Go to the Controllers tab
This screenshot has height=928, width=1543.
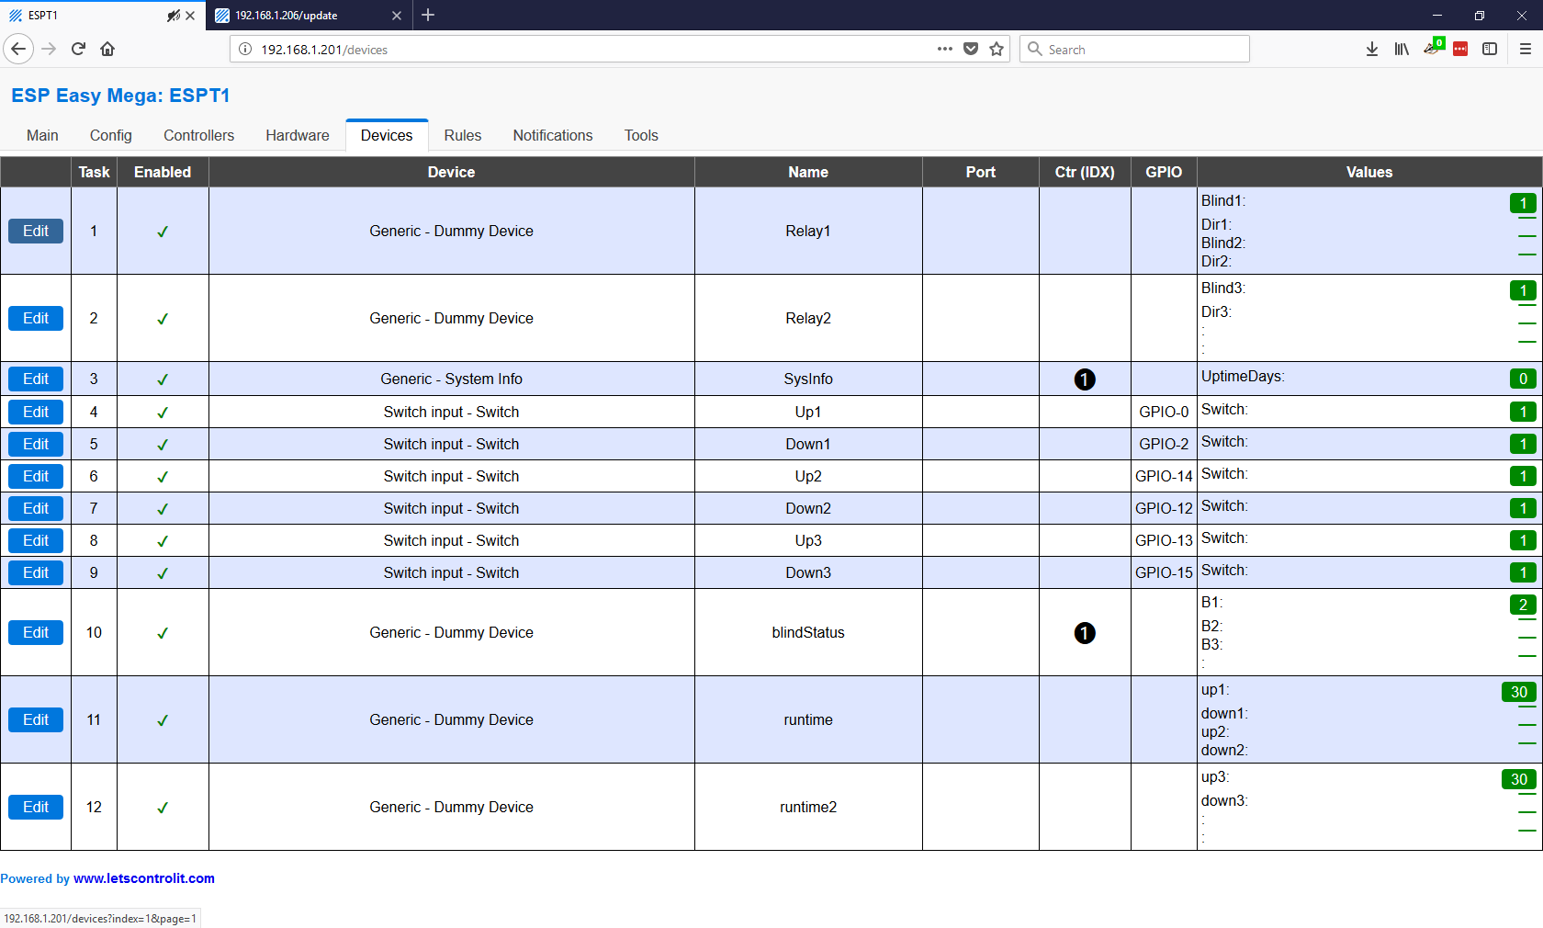[x=198, y=135]
